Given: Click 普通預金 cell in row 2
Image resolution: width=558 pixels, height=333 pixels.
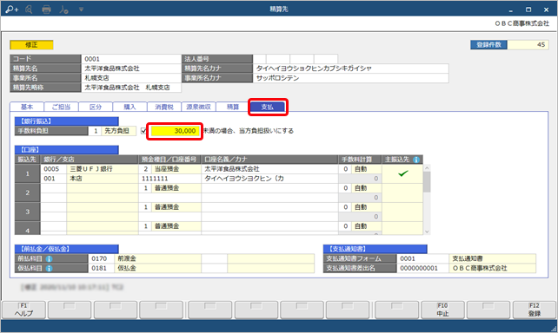Looking at the screenshot, I should coord(176,188).
